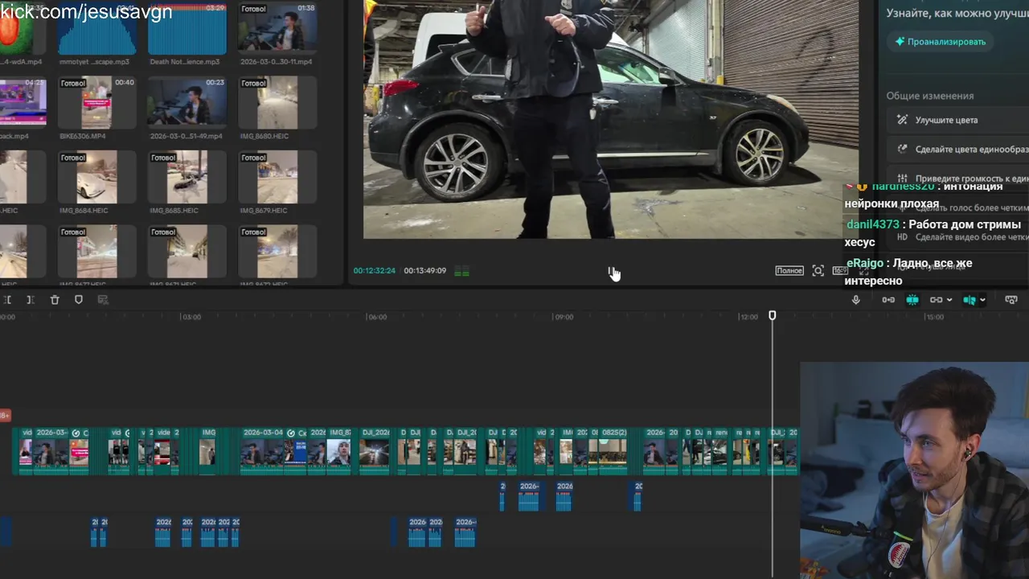Click the total duration 00:13:49:09

pos(424,271)
